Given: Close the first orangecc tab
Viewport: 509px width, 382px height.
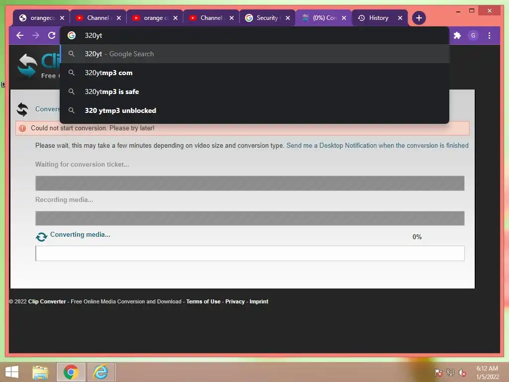Looking at the screenshot, I should (62, 18).
